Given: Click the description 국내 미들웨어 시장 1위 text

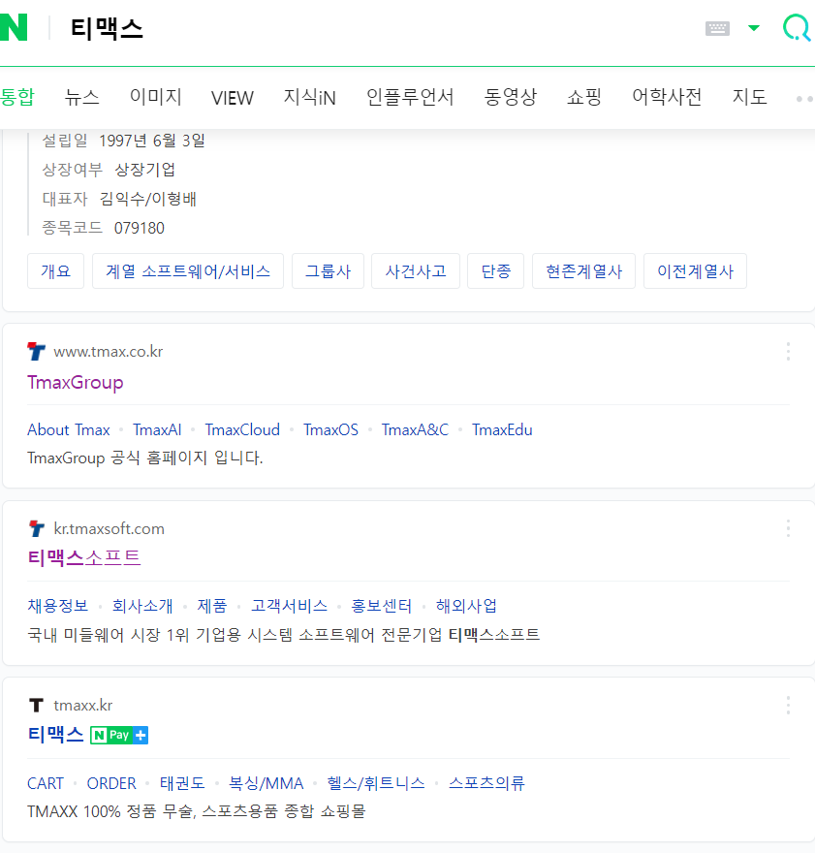Looking at the screenshot, I should click(283, 634).
